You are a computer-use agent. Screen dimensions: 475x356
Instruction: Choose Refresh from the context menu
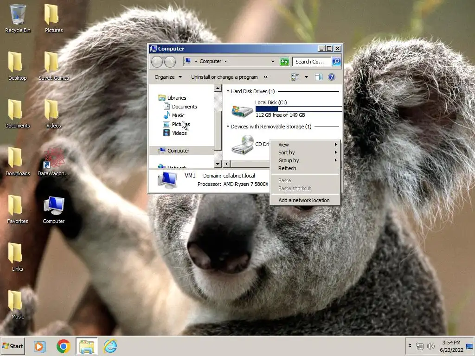click(305, 168)
